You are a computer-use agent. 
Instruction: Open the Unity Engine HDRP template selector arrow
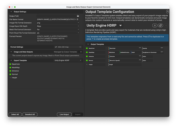pyautogui.click(x=121, y=25)
